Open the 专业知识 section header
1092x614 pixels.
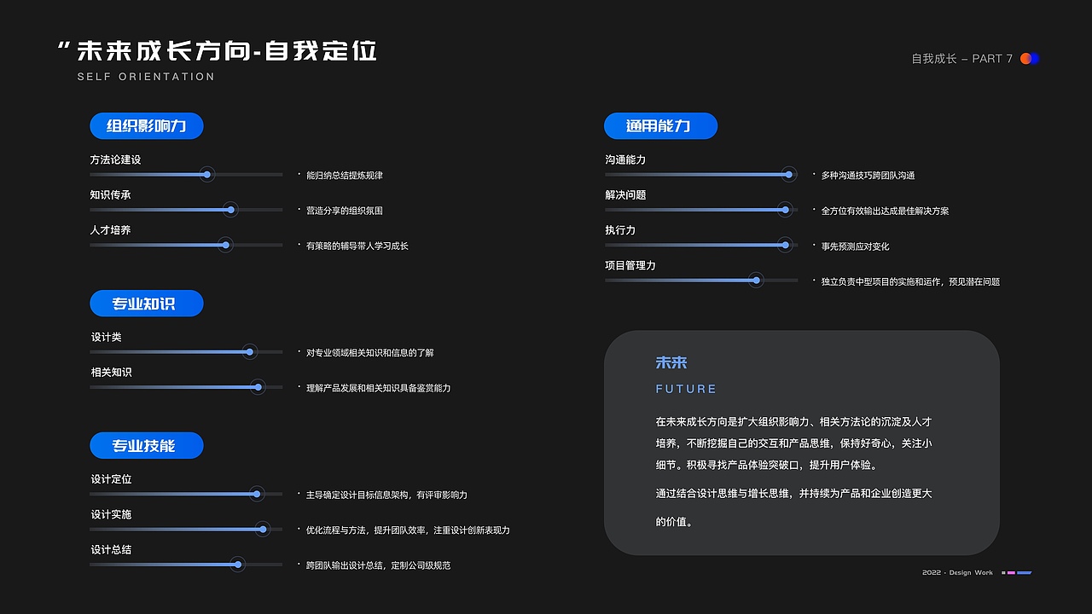(x=146, y=303)
